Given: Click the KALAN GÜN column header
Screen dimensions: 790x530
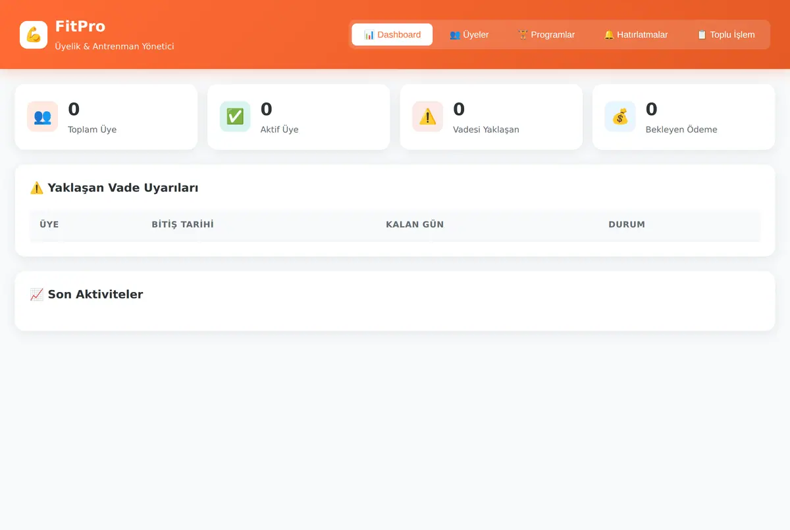Looking at the screenshot, I should click(x=415, y=224).
